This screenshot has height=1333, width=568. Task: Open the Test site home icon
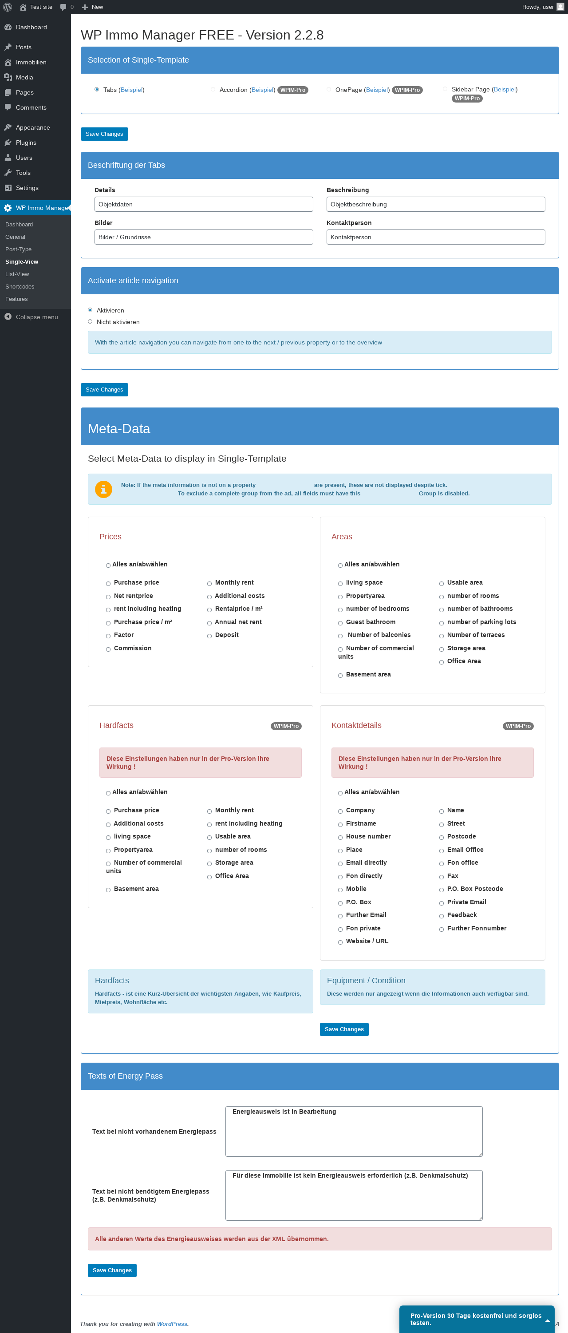(23, 7)
